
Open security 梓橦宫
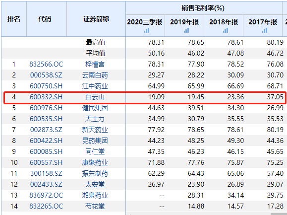(x=95, y=65)
